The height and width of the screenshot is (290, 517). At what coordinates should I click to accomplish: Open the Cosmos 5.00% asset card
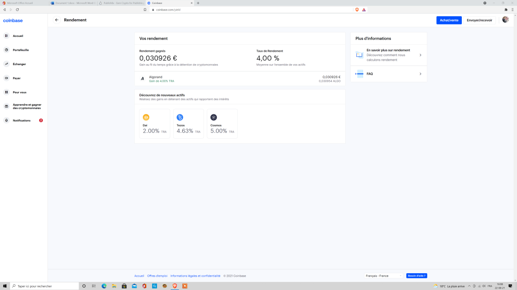222,124
